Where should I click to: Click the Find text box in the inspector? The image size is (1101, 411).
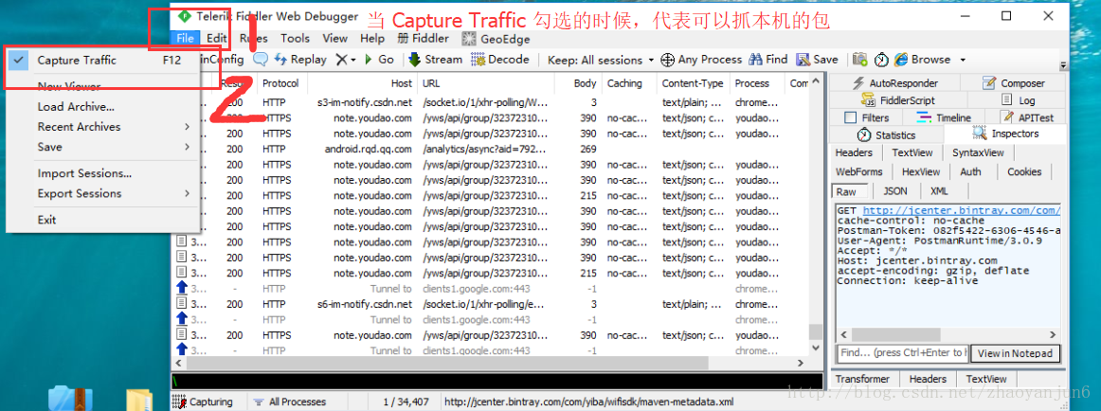coord(902,353)
